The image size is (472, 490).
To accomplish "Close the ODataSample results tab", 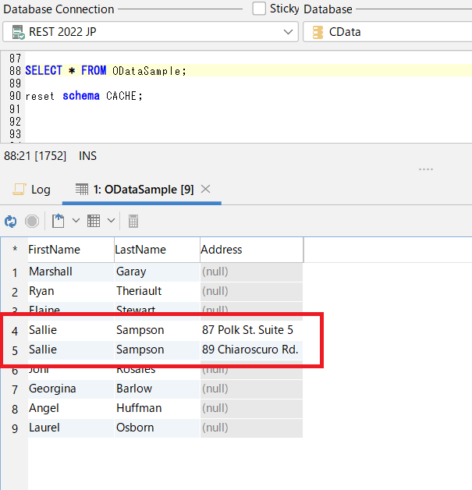I will point(205,189).
